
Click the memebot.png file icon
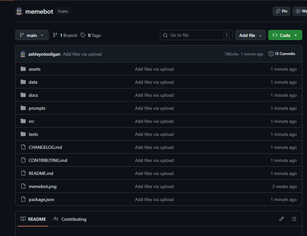(23, 186)
